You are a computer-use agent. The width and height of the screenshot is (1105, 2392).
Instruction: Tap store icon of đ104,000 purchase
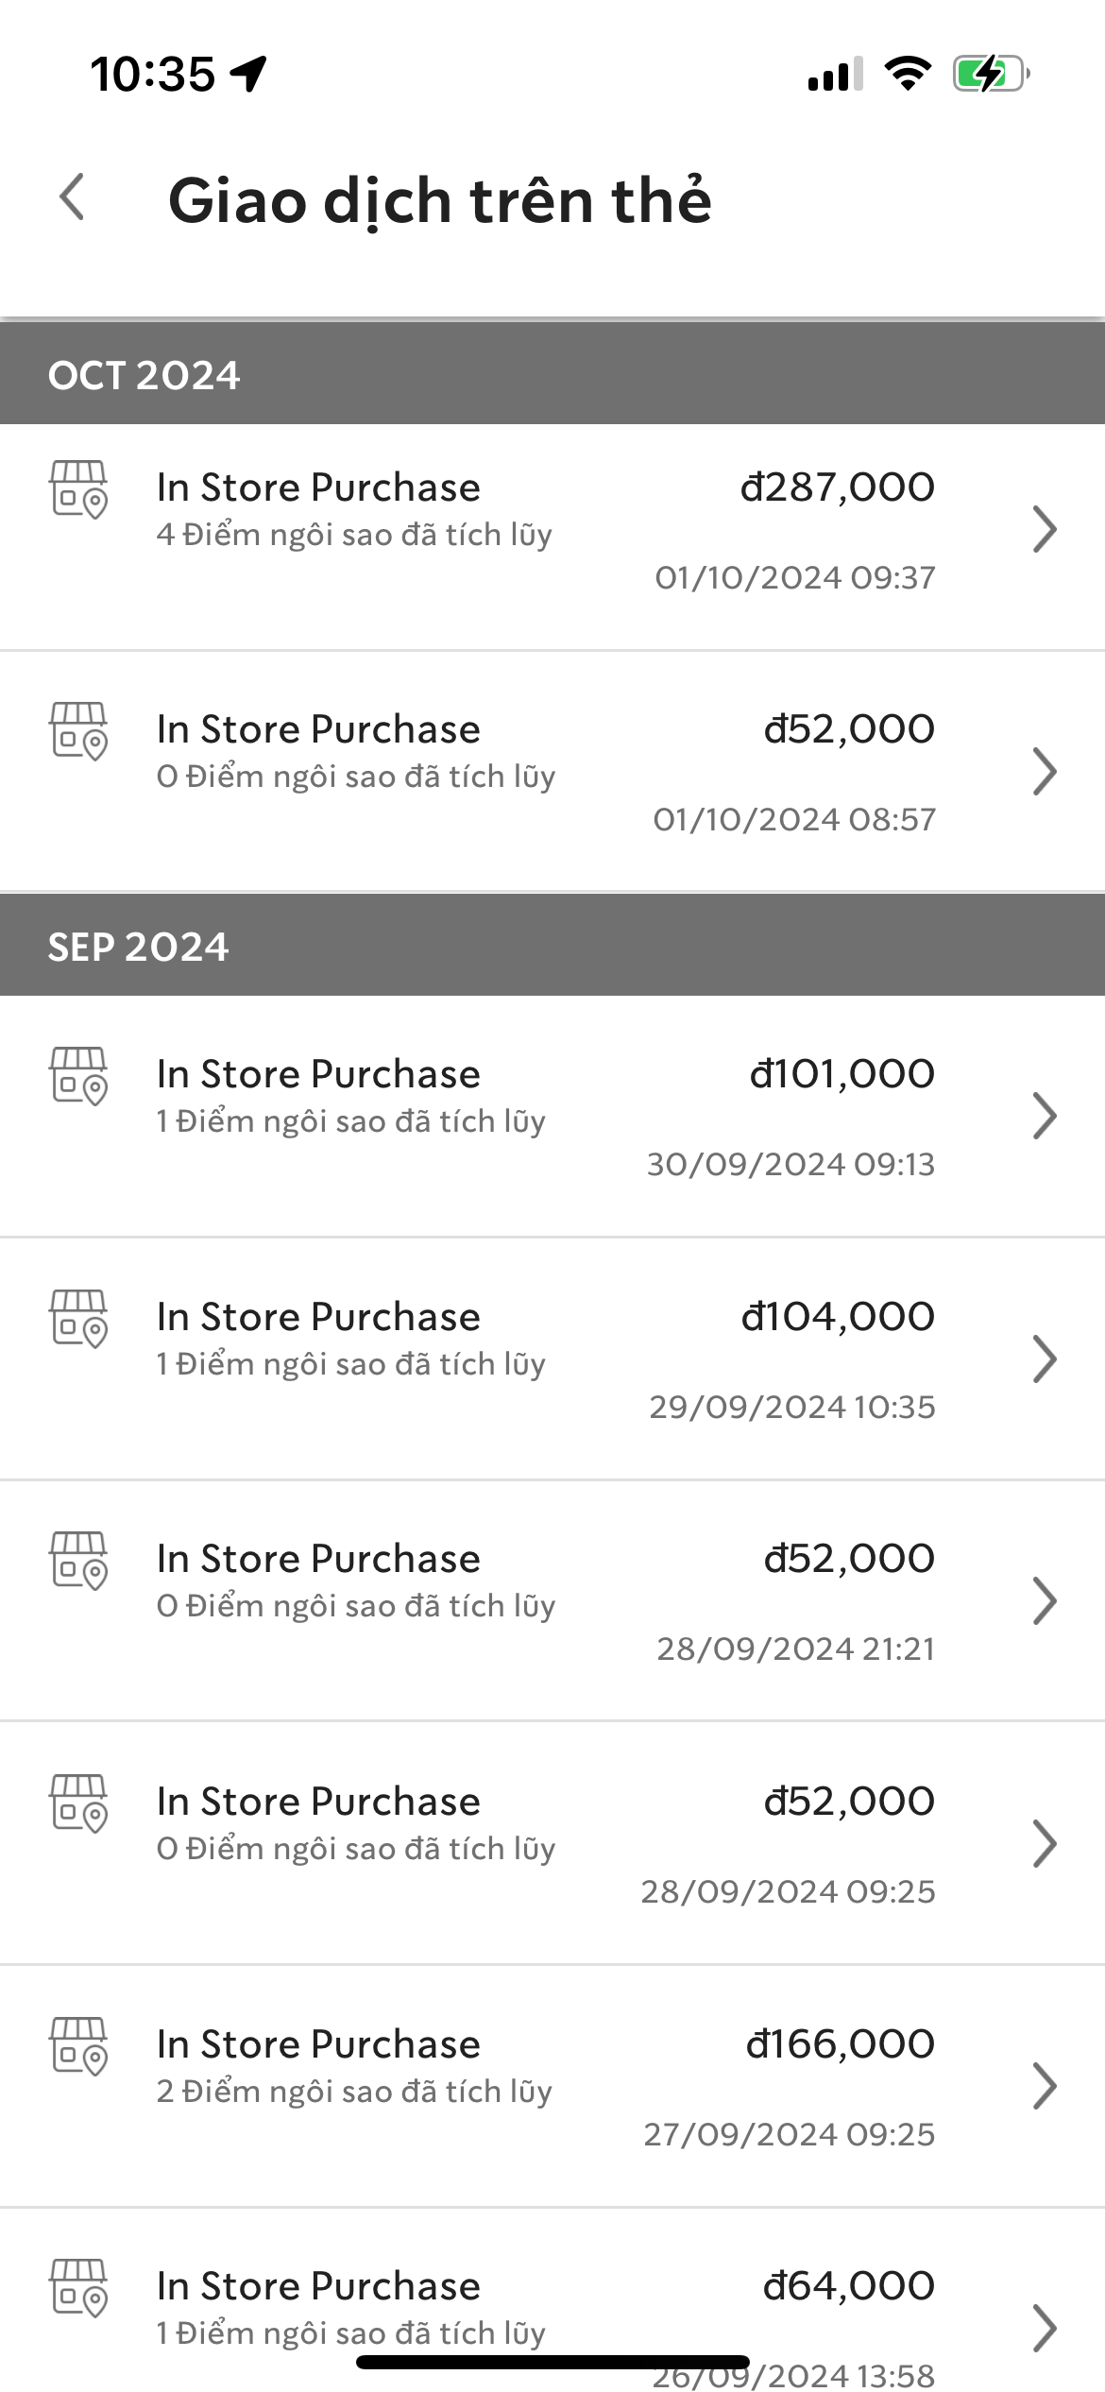(x=78, y=1319)
